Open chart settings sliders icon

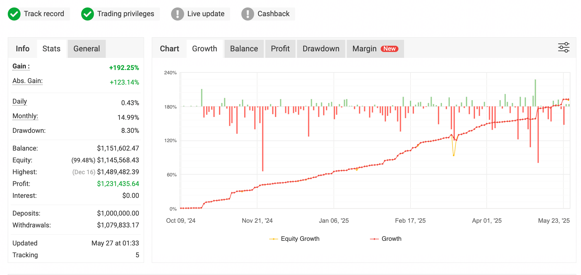(x=564, y=48)
